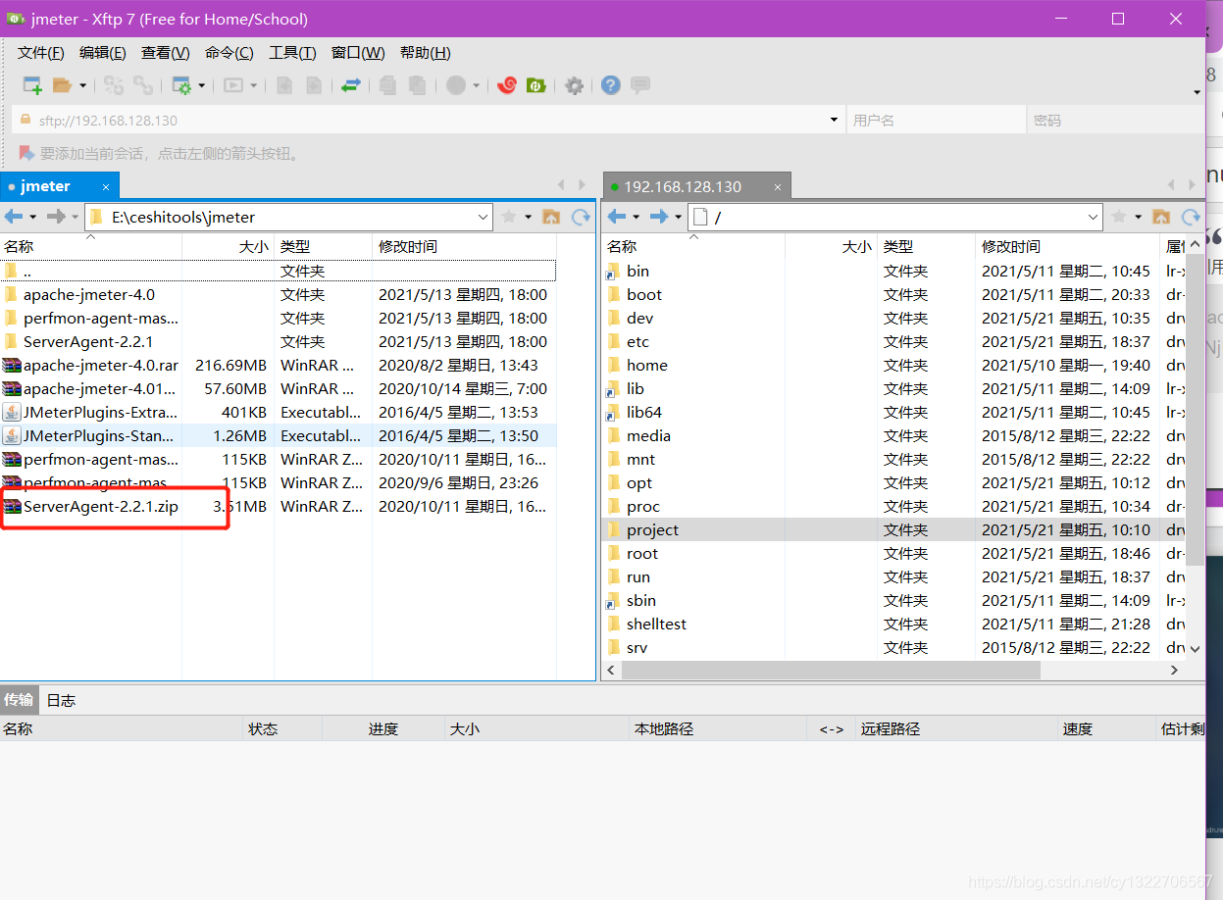This screenshot has width=1223, height=900.
Task: Open the Options gear icon
Action: [575, 85]
